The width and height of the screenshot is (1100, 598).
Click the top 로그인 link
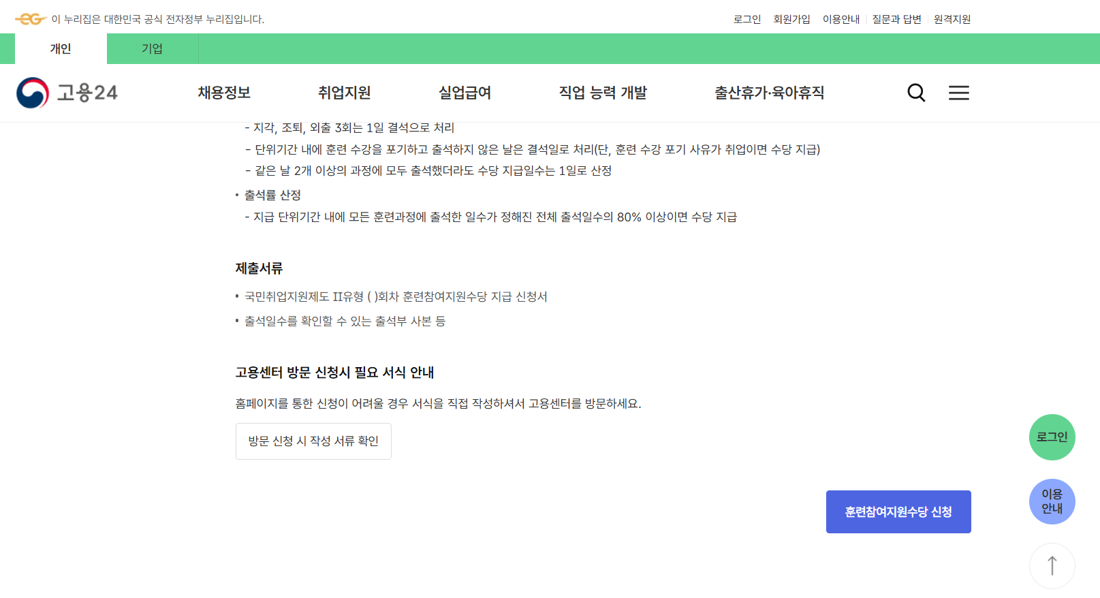click(x=747, y=19)
